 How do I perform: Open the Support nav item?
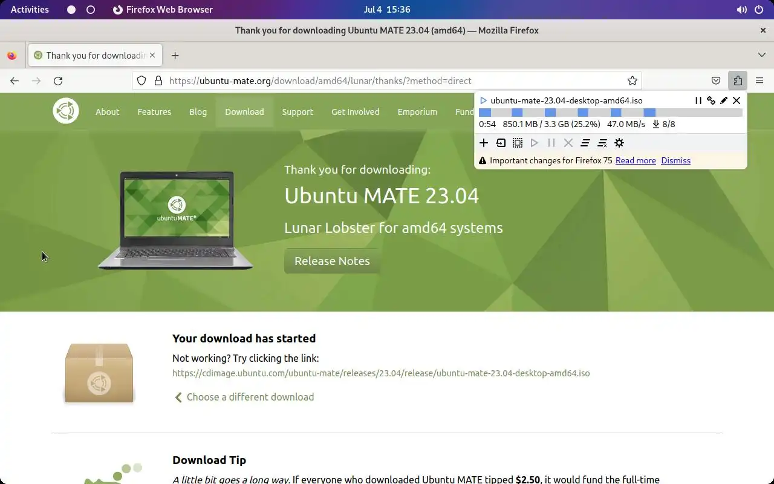[298, 112]
